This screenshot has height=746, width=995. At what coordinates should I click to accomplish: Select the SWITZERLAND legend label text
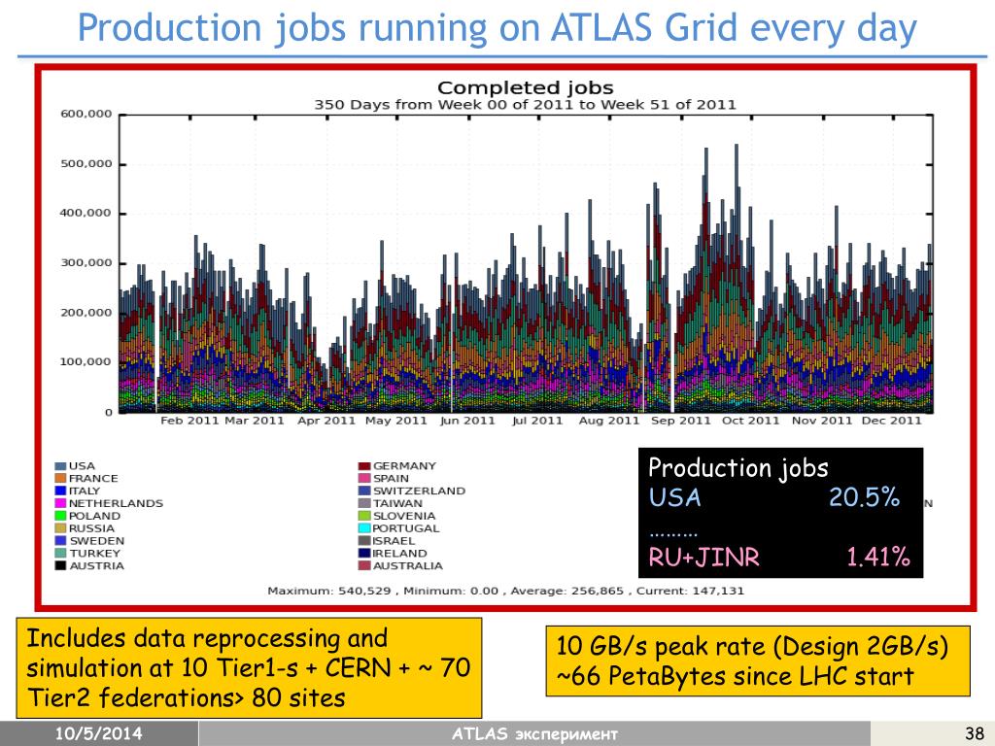point(419,491)
